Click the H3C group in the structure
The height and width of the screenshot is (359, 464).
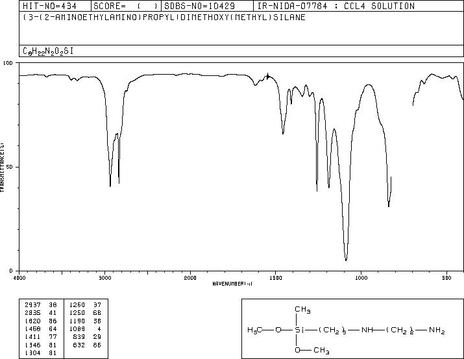tap(255, 330)
